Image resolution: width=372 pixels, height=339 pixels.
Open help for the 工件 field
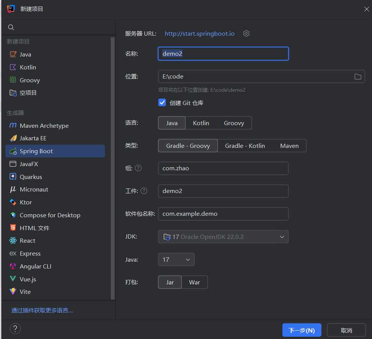144,191
